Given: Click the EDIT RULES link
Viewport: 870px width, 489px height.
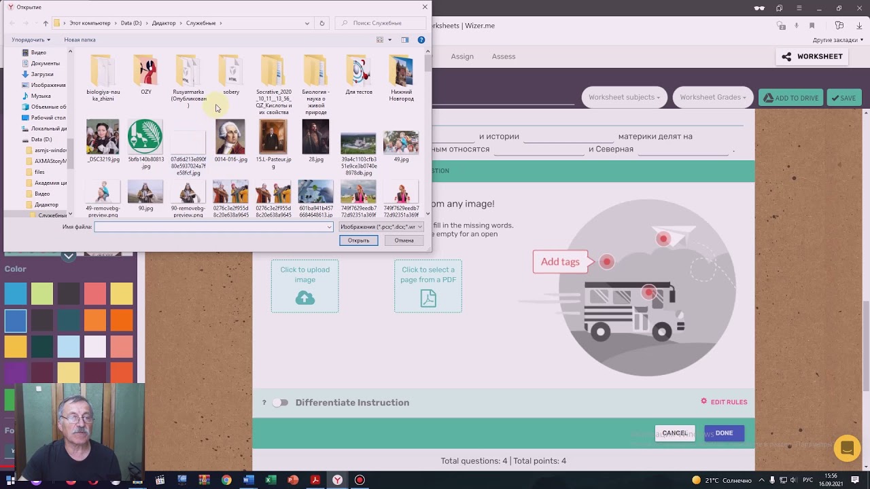Looking at the screenshot, I should coord(724,402).
